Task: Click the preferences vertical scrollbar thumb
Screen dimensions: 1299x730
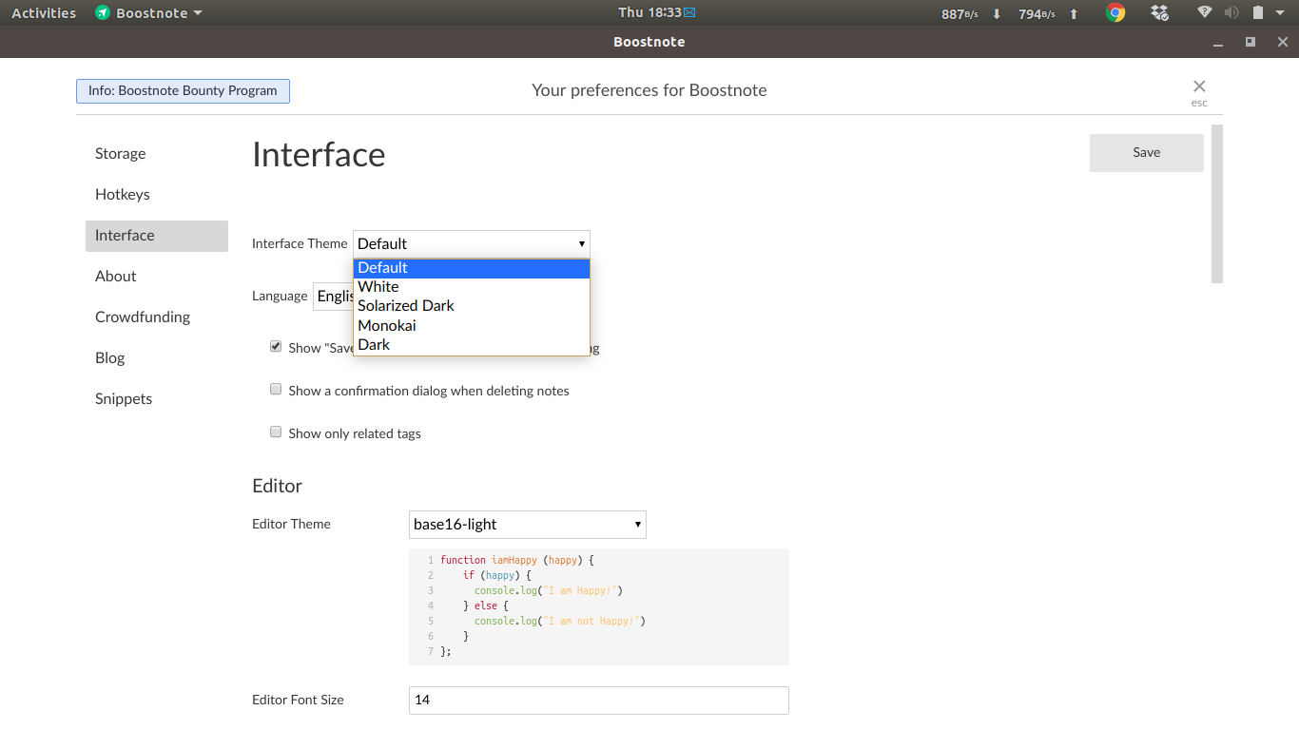Action: 1217,203
